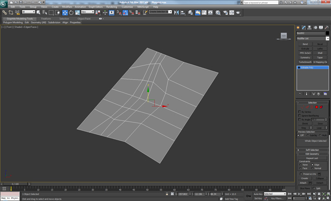Click the Selection Lock toggle padlock

(x=167, y=194)
